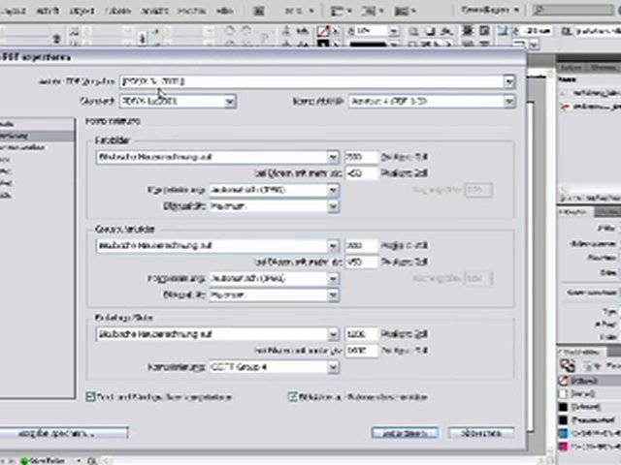This screenshot has width=621, height=465.
Task: Click the Abbrechen button
Action: pyautogui.click(x=481, y=433)
